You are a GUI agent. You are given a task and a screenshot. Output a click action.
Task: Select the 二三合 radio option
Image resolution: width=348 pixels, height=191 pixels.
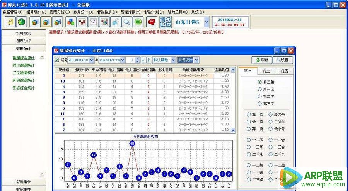click(270, 154)
